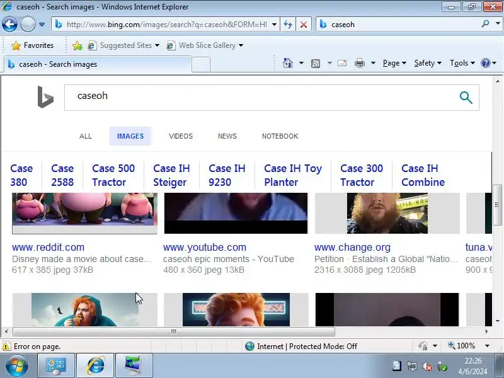Image resolution: width=504 pixels, height=378 pixels.
Task: Click the Case 300 Tractor suggestion
Action: 361,175
